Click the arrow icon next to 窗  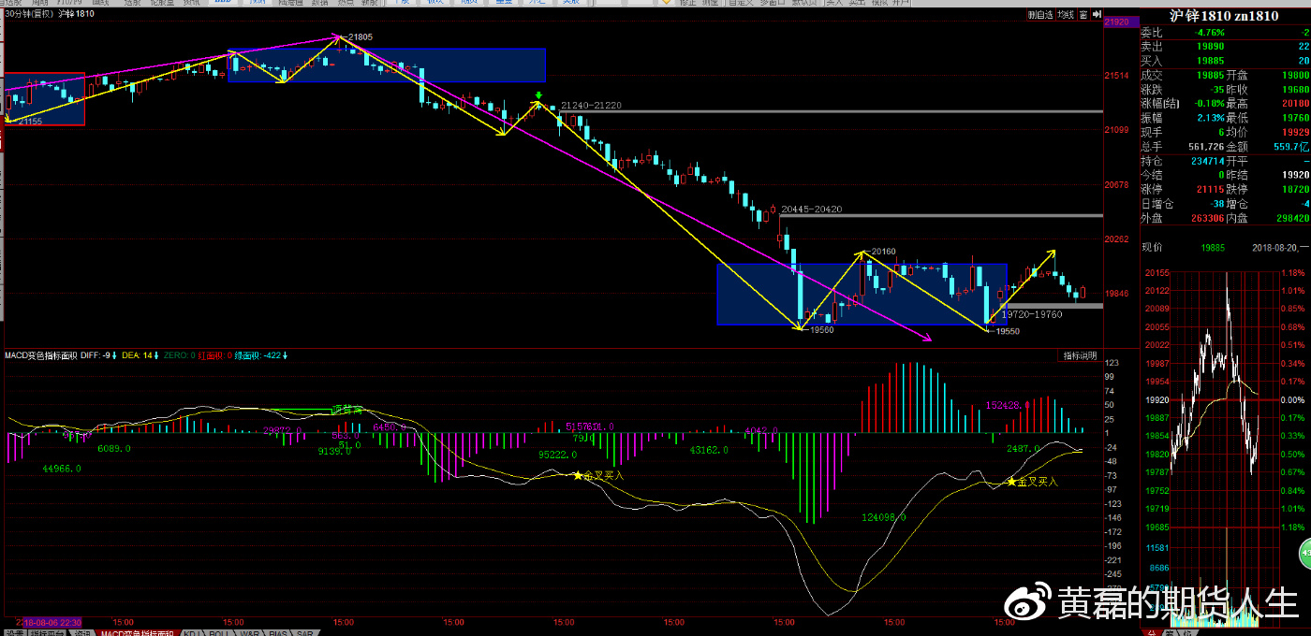(1096, 15)
